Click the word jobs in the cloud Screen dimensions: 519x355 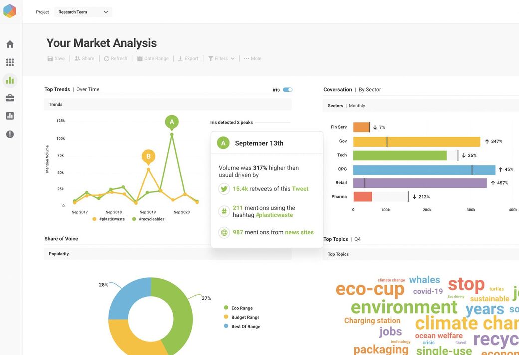[391, 332]
